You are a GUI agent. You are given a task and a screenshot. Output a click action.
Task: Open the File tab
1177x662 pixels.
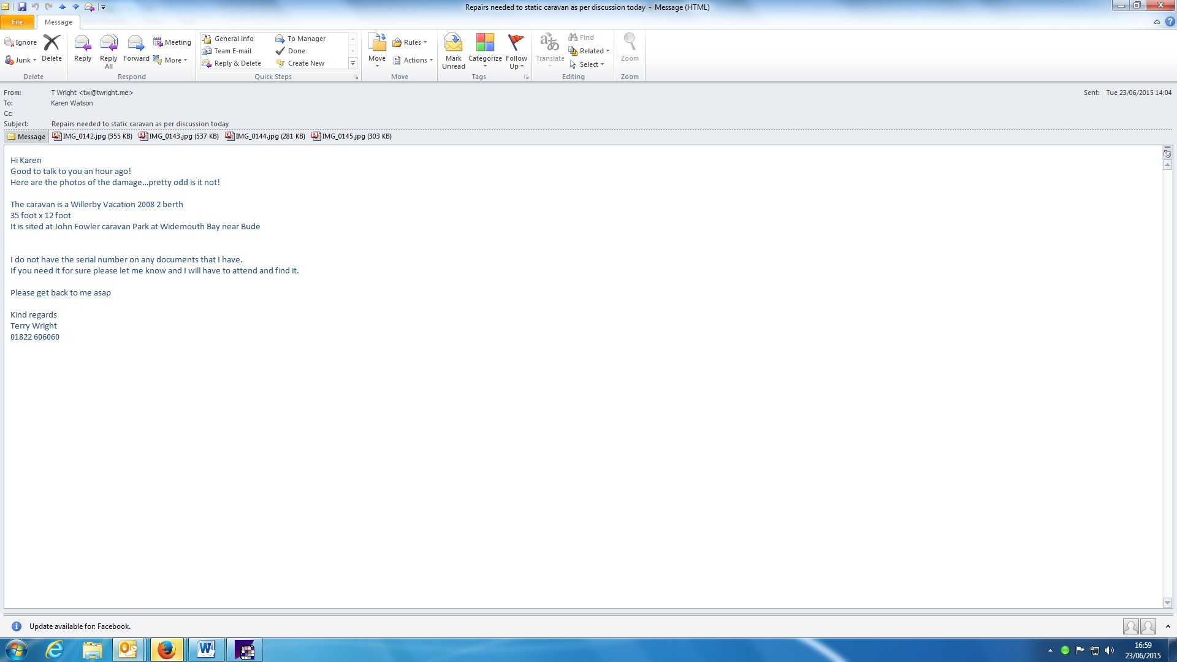coord(17,22)
